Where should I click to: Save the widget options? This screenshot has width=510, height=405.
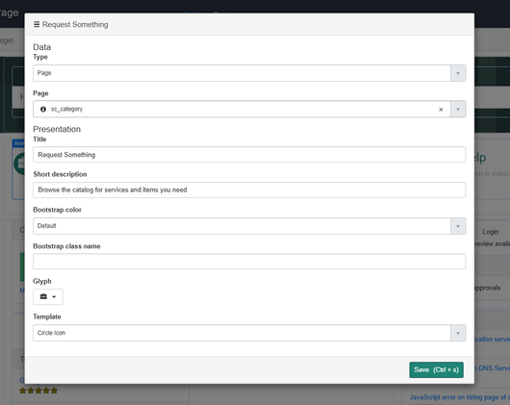(436, 370)
